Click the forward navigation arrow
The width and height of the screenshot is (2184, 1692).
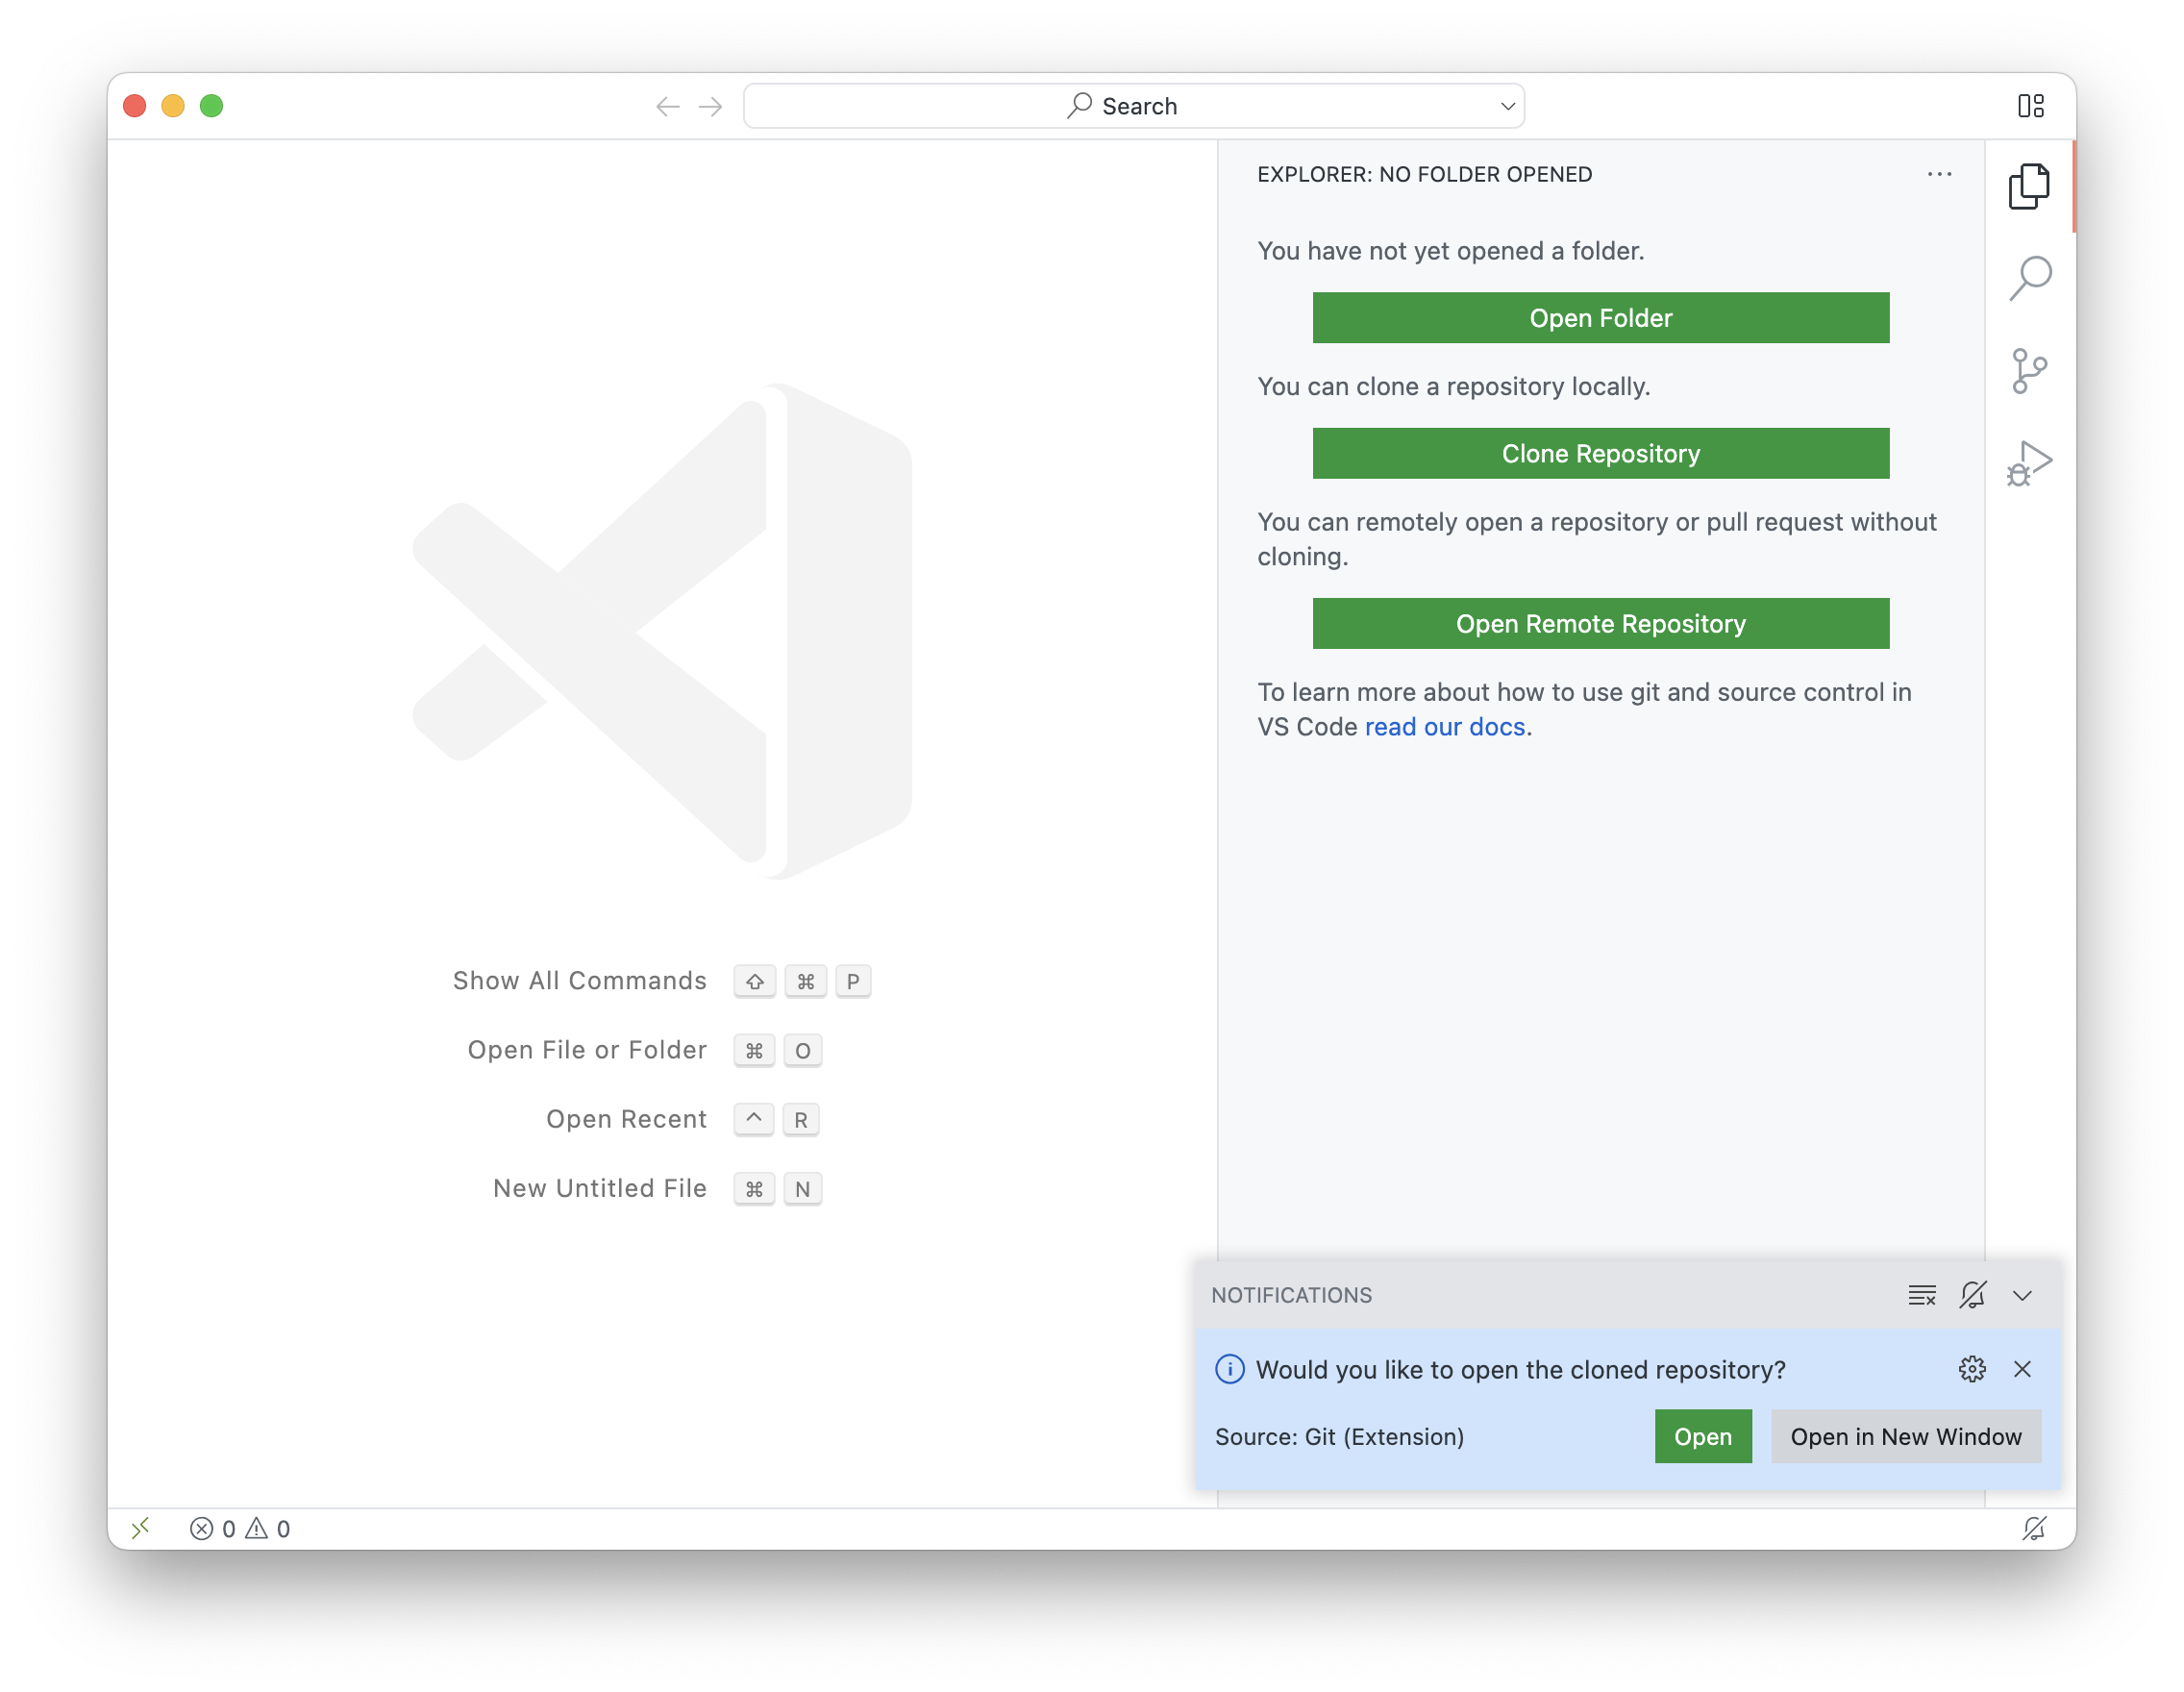(710, 106)
